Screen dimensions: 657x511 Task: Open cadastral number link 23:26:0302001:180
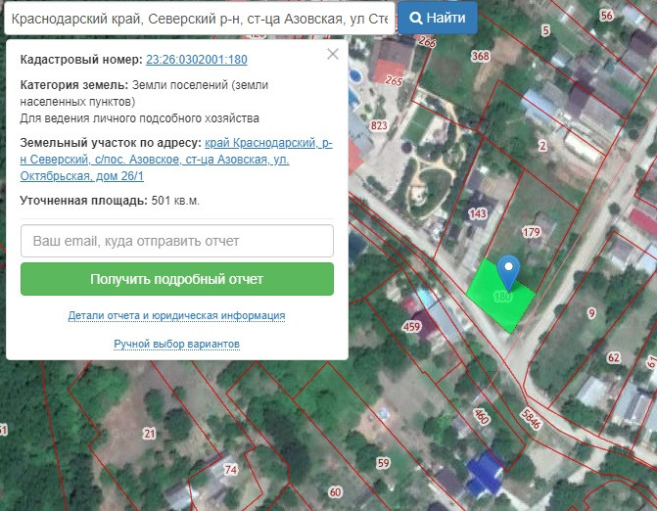click(x=197, y=60)
